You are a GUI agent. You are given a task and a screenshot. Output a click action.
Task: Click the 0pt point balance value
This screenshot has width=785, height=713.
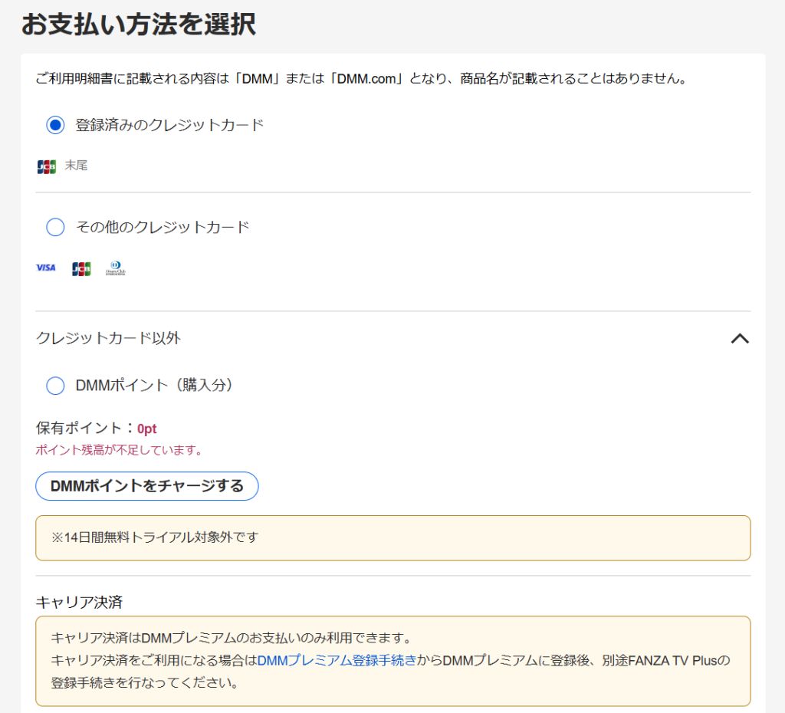[147, 429]
